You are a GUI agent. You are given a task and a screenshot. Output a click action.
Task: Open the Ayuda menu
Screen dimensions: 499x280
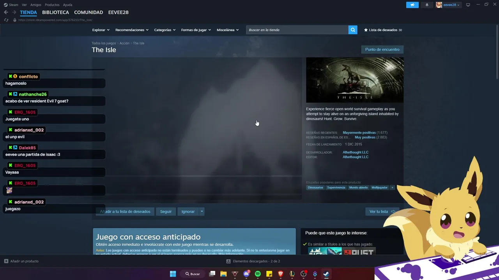67,5
